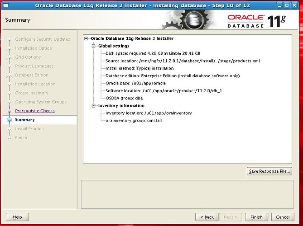
Task: Collapse the Global settings tree node
Action: click(94, 46)
